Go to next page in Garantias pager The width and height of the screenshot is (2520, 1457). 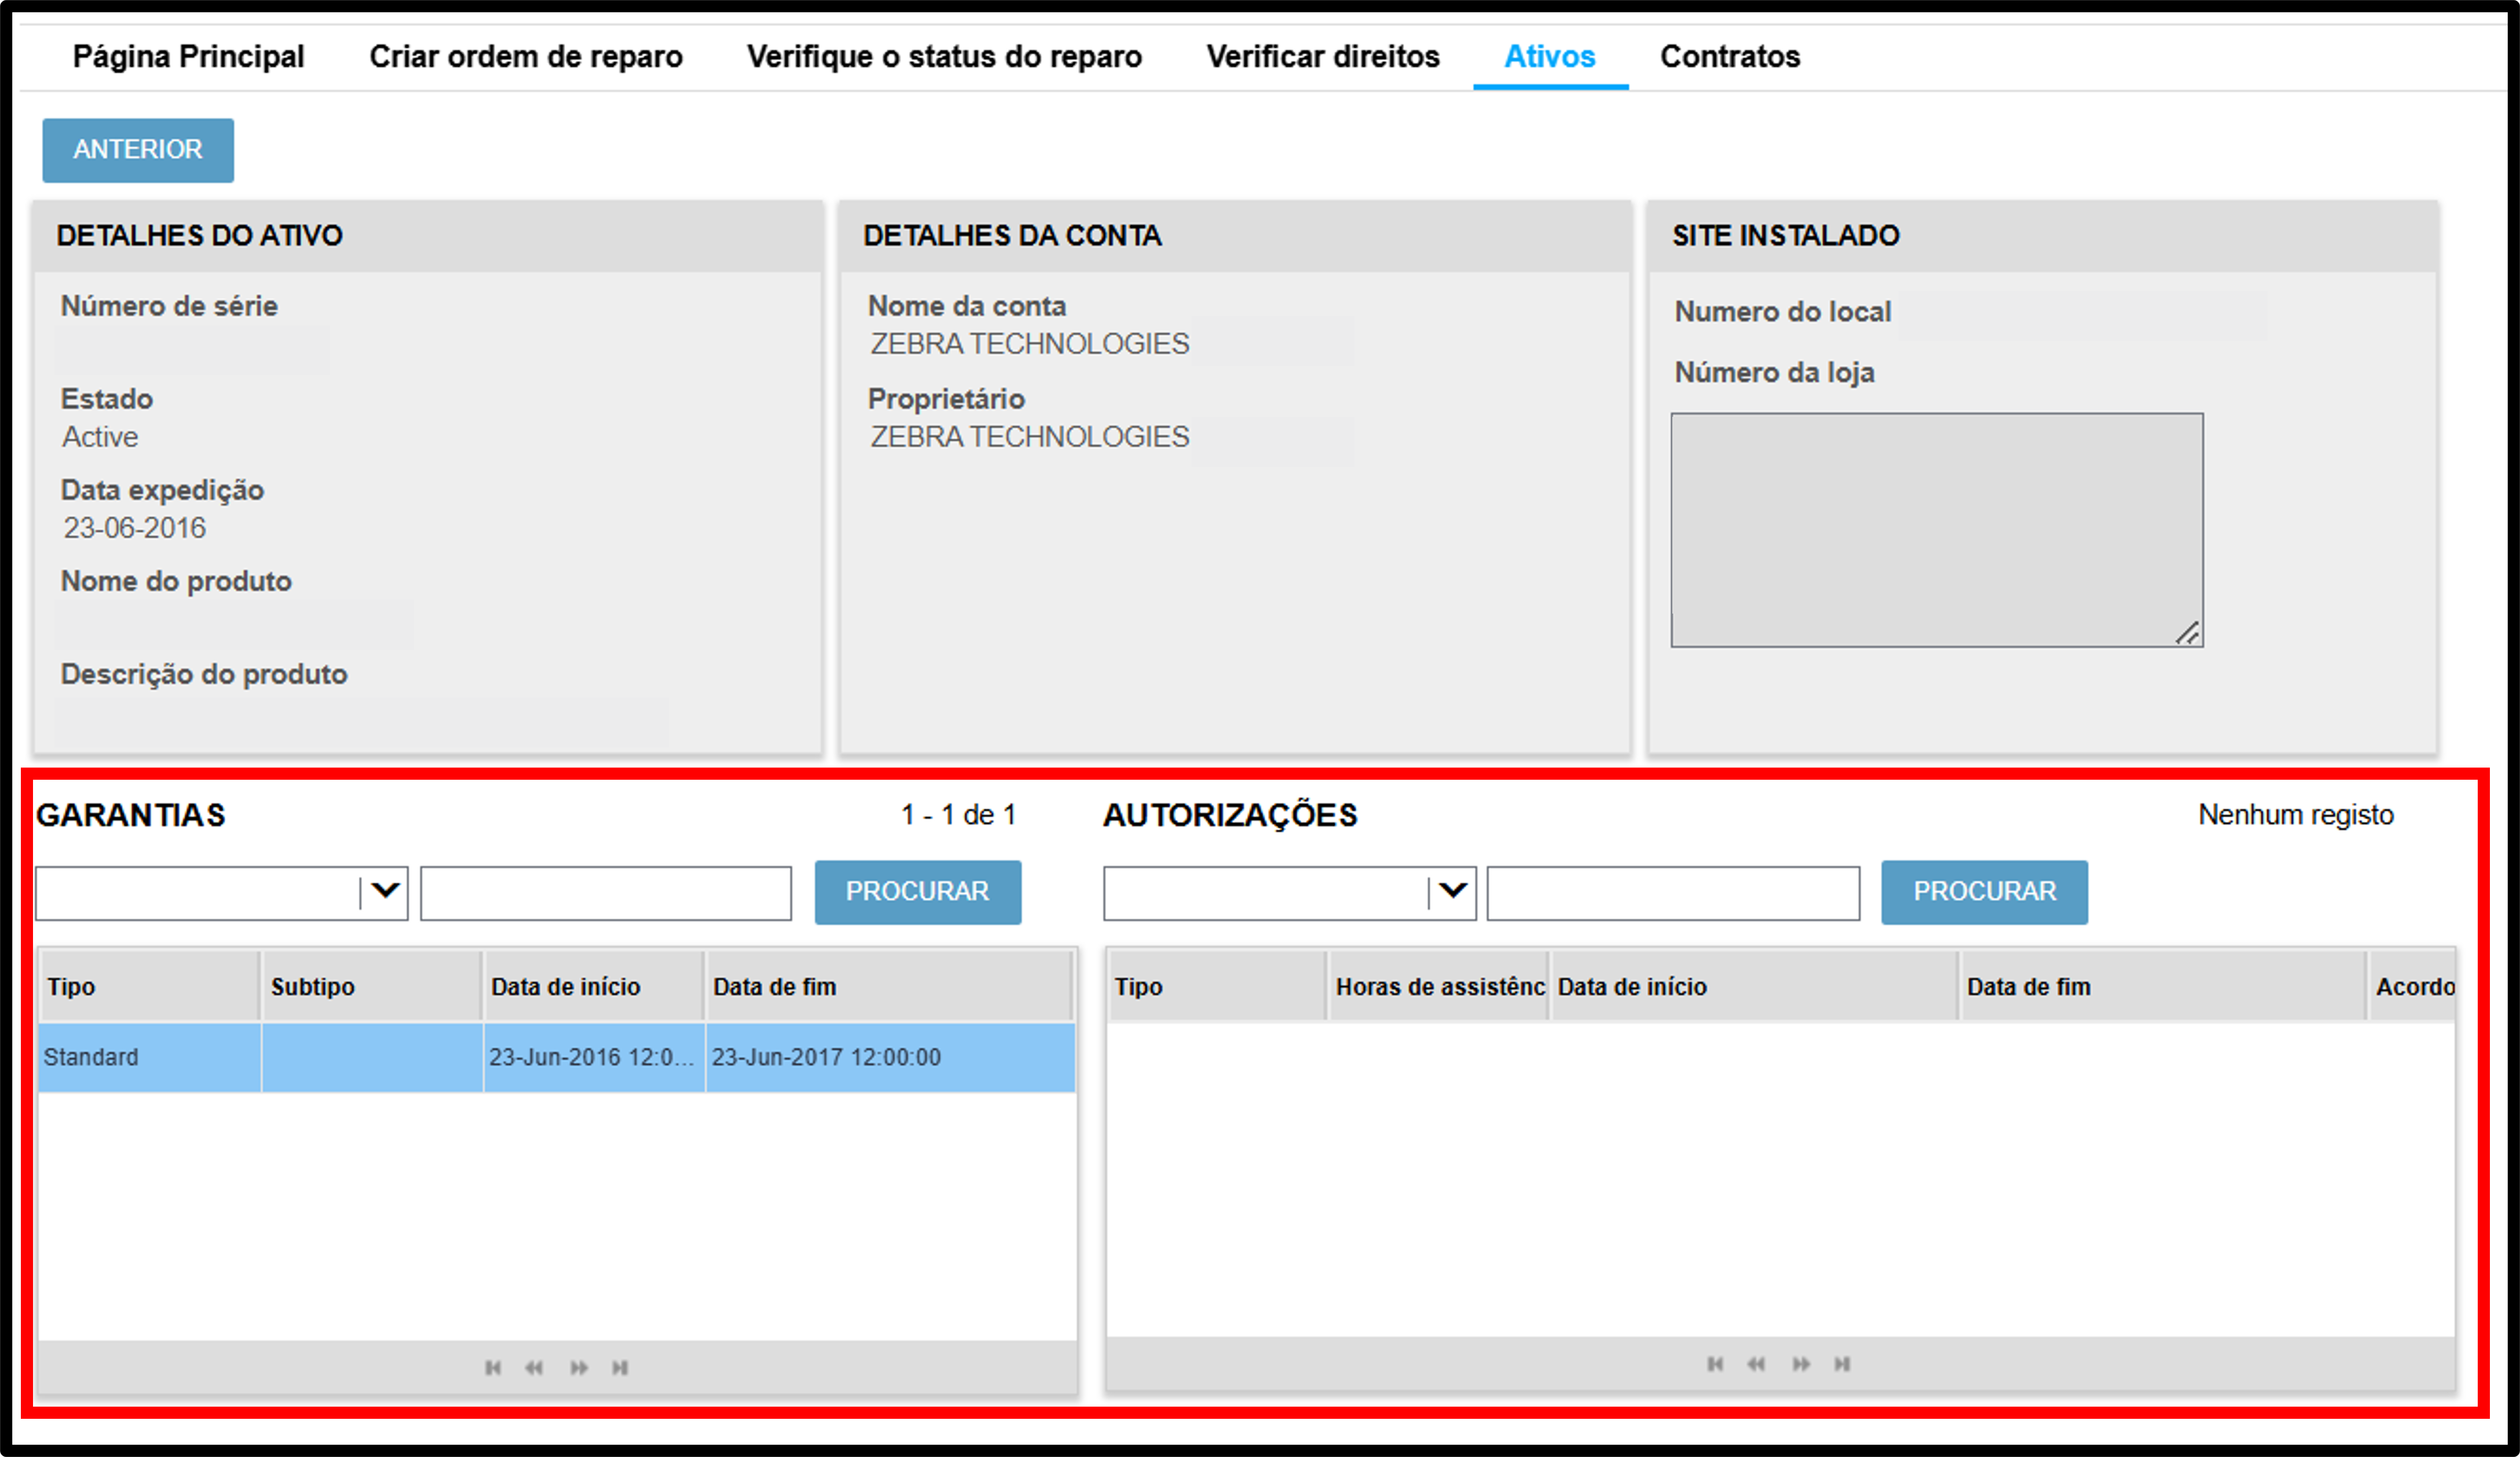(579, 1367)
